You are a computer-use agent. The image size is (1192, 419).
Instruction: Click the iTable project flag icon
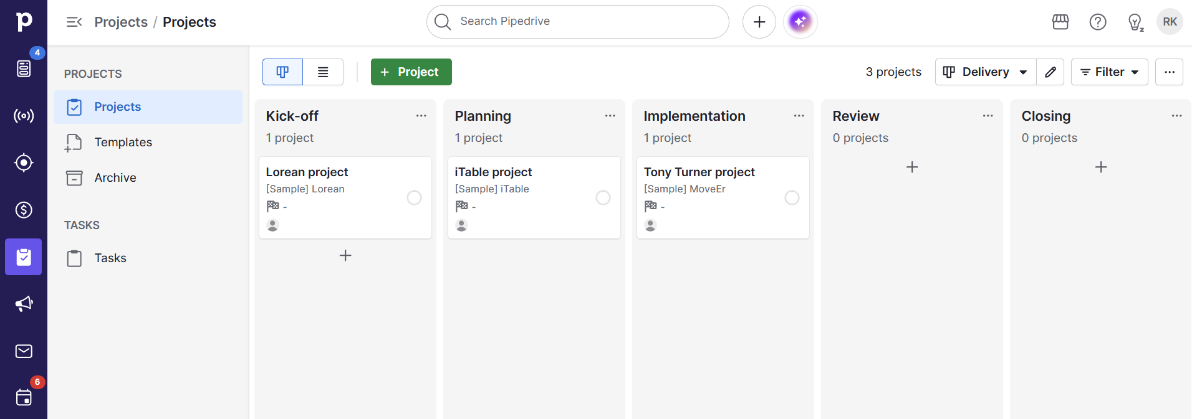pos(461,206)
